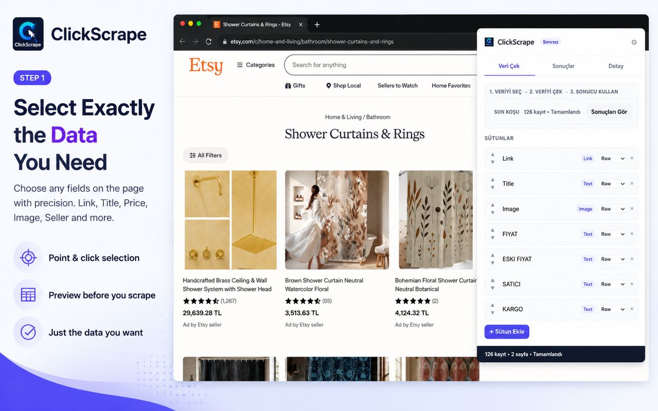
Task: Click the Gifts icon link
Action: (295, 86)
